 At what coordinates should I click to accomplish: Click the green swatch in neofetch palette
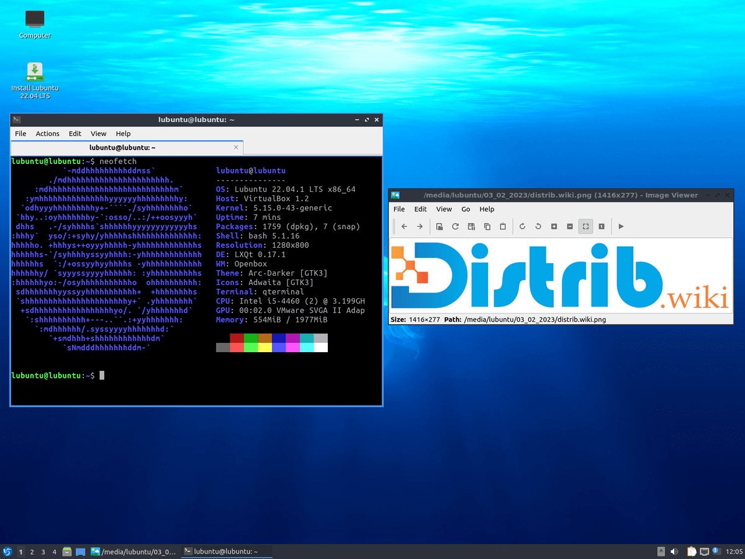251,338
